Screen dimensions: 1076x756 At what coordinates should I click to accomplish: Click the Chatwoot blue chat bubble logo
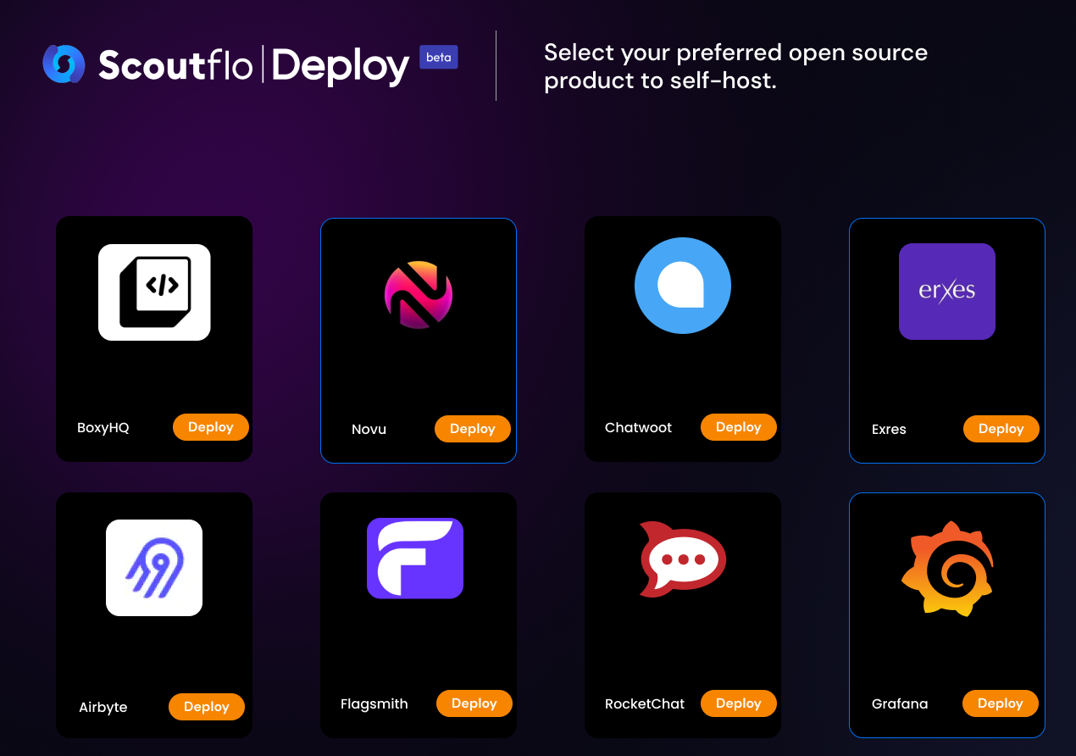pyautogui.click(x=683, y=286)
